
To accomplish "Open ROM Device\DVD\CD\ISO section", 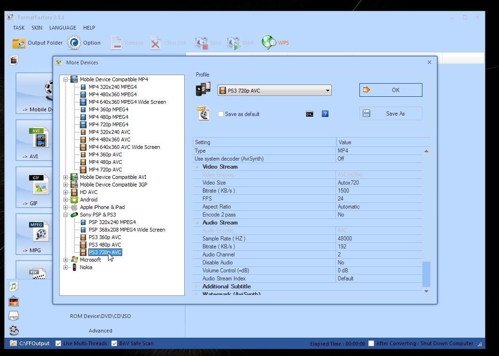I will click(x=100, y=316).
